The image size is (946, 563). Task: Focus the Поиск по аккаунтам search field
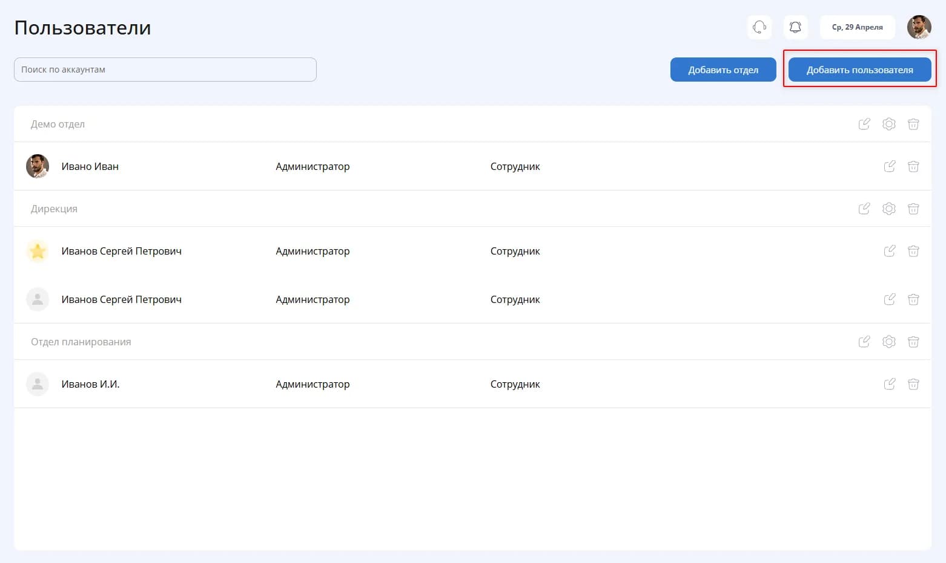point(165,70)
